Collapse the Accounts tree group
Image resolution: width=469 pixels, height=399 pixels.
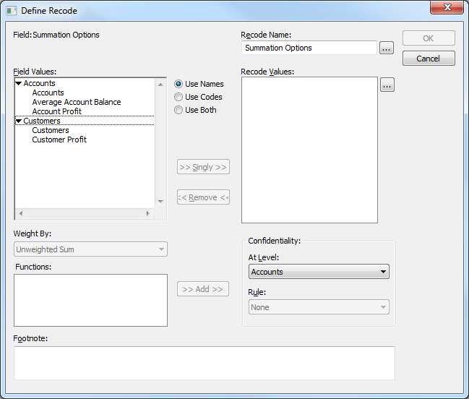[x=19, y=84]
